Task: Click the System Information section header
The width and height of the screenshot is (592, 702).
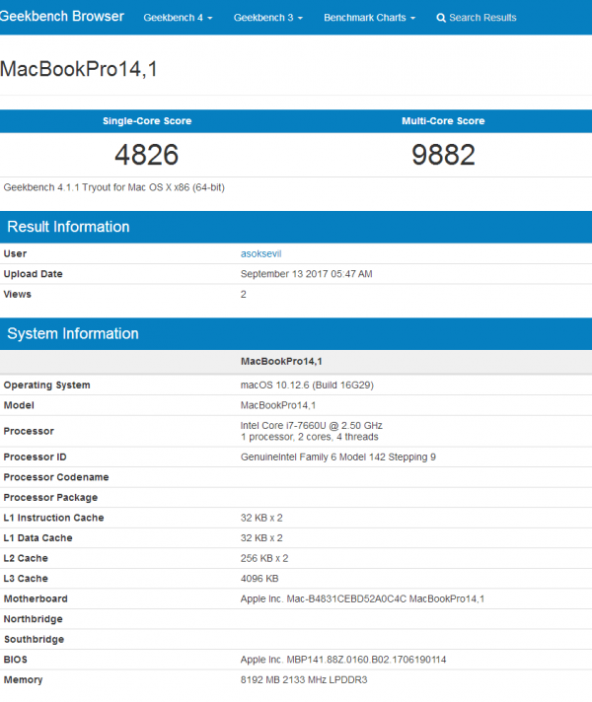Action: tap(296, 334)
